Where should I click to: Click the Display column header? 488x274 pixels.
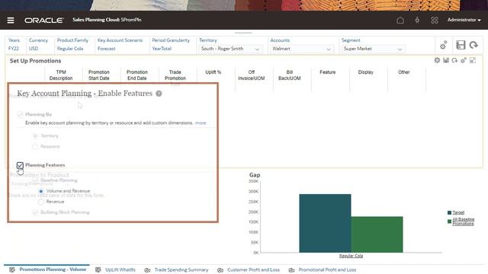click(x=366, y=72)
